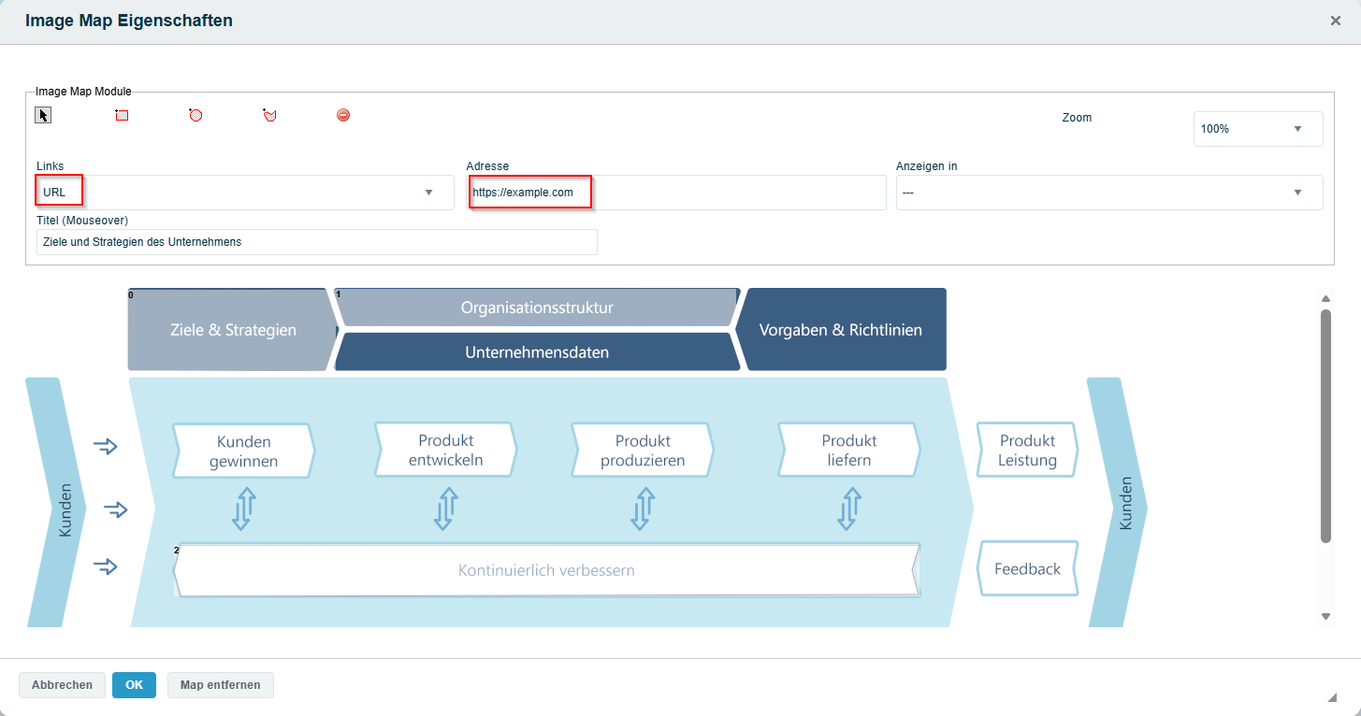Click into the Titel (Mouseover) field
Image resolution: width=1361 pixels, height=716 pixels.
point(317,242)
